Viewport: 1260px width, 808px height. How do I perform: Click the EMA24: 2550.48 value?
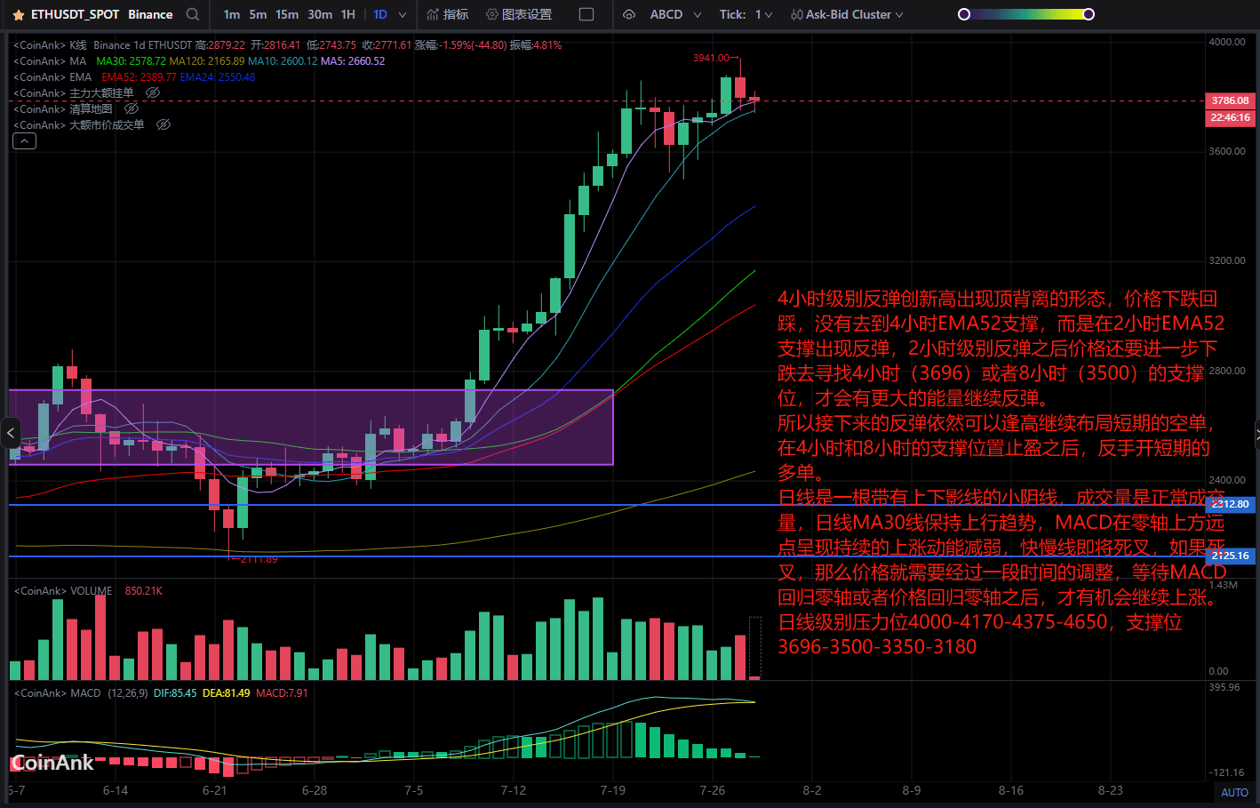pyautogui.click(x=218, y=77)
